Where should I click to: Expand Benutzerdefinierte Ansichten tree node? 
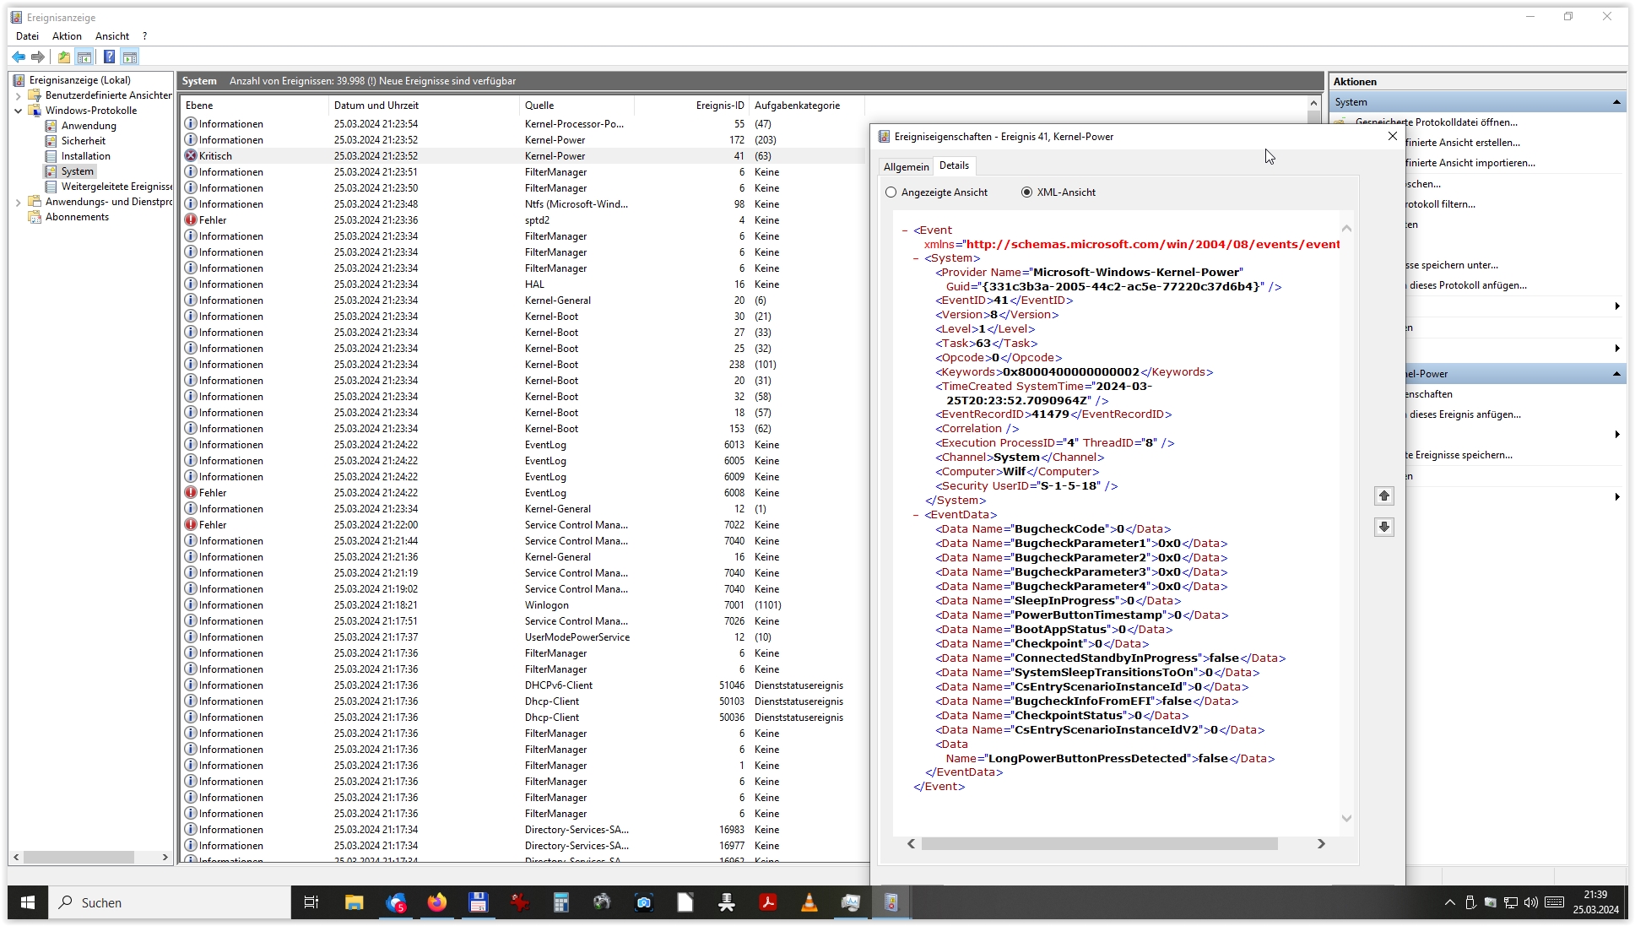(19, 95)
